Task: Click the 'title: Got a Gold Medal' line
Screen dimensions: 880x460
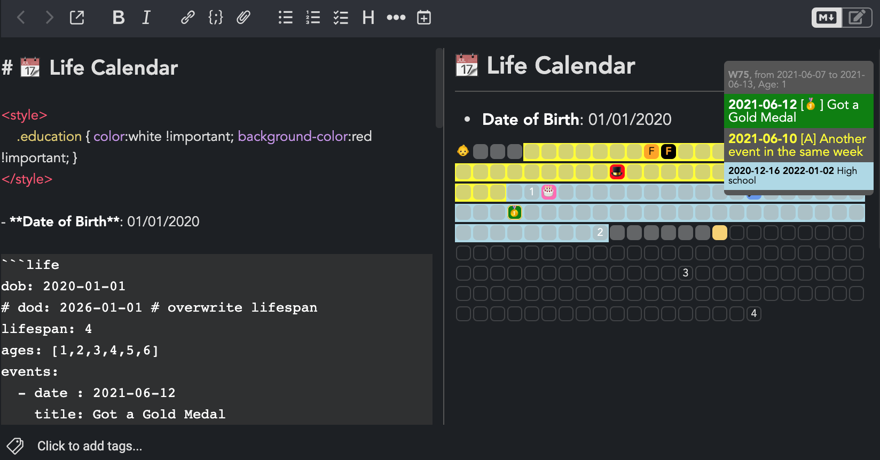Action: point(130,414)
